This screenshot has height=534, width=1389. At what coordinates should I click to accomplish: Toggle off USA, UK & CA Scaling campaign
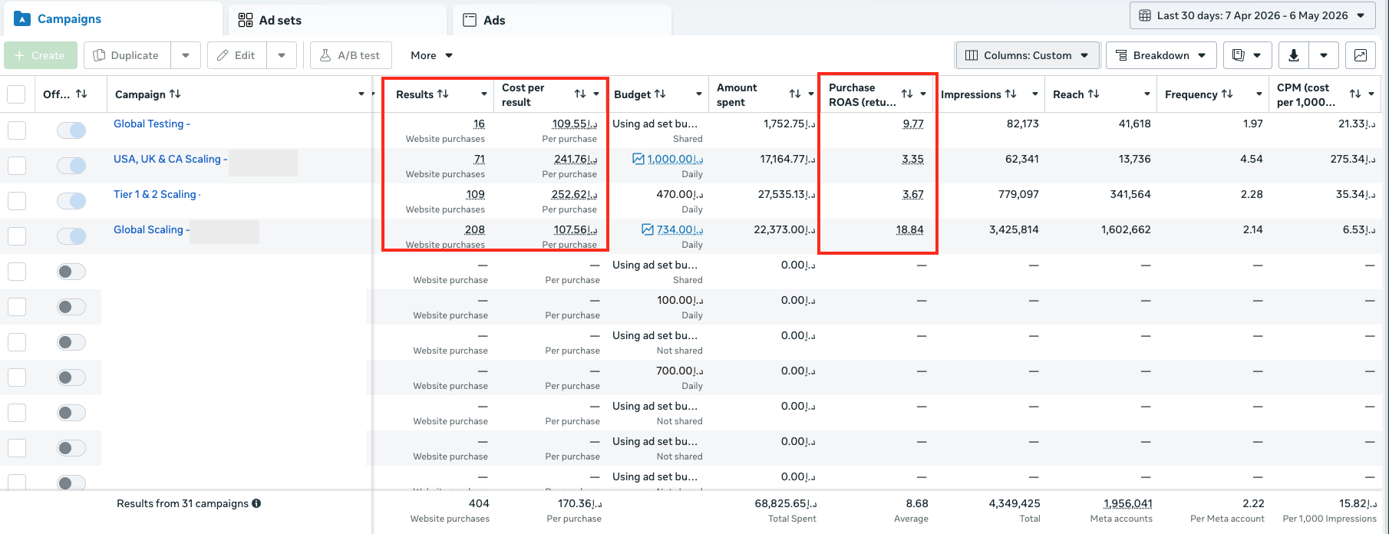point(71,166)
